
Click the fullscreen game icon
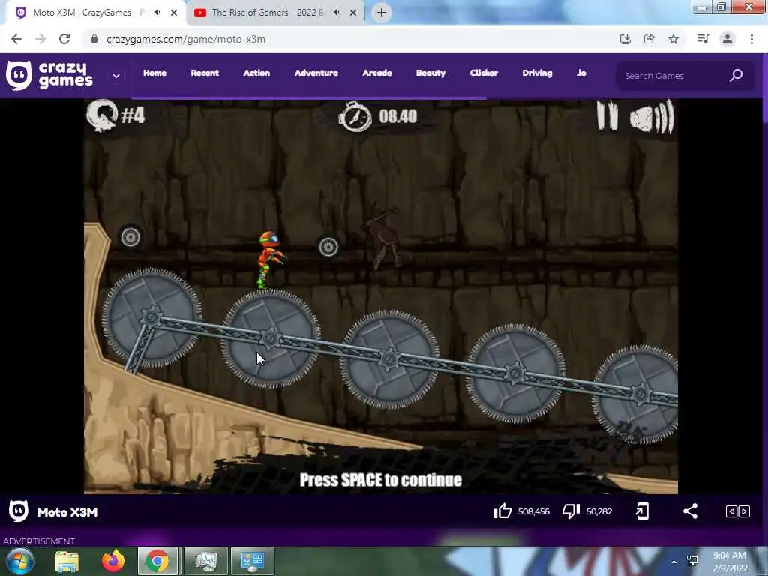(642, 511)
